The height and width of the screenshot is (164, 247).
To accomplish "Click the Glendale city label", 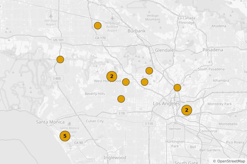I will 164,50.
